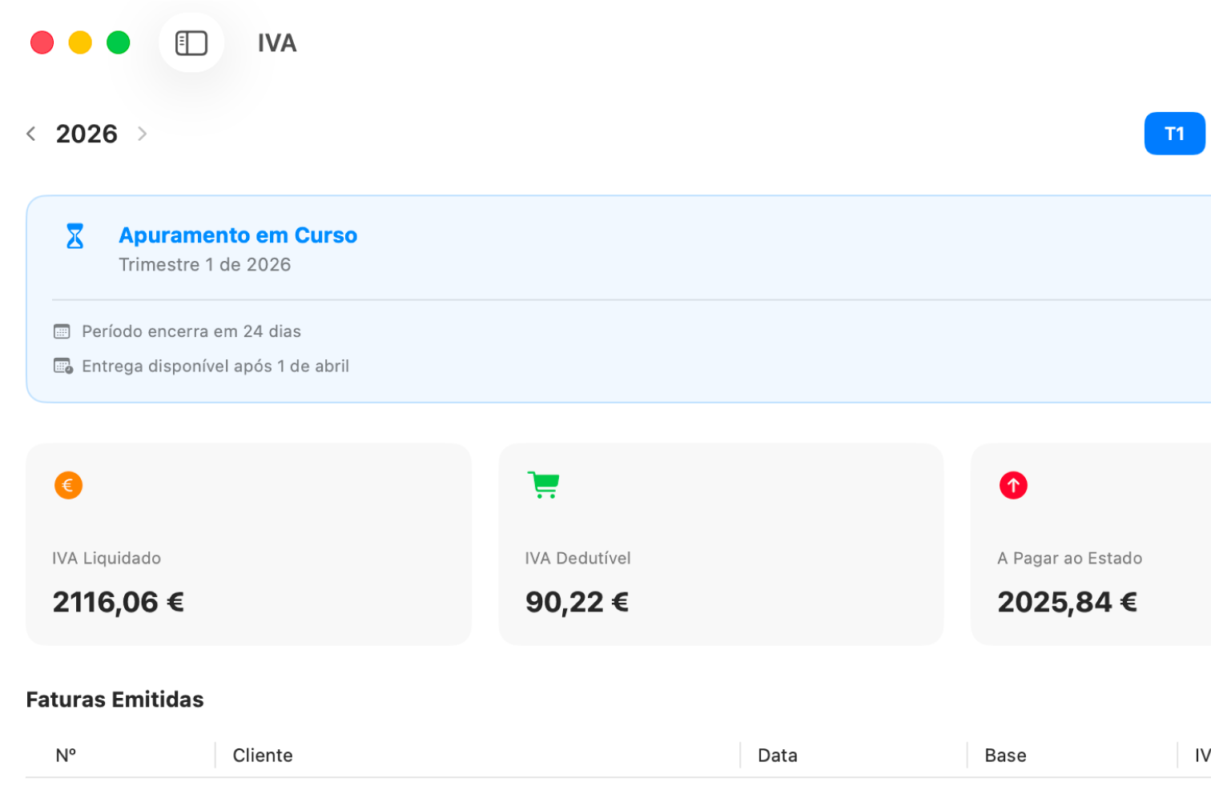This screenshot has width=1211, height=786.
Task: Click the Faturas Emitidas heading
Action: click(x=115, y=699)
